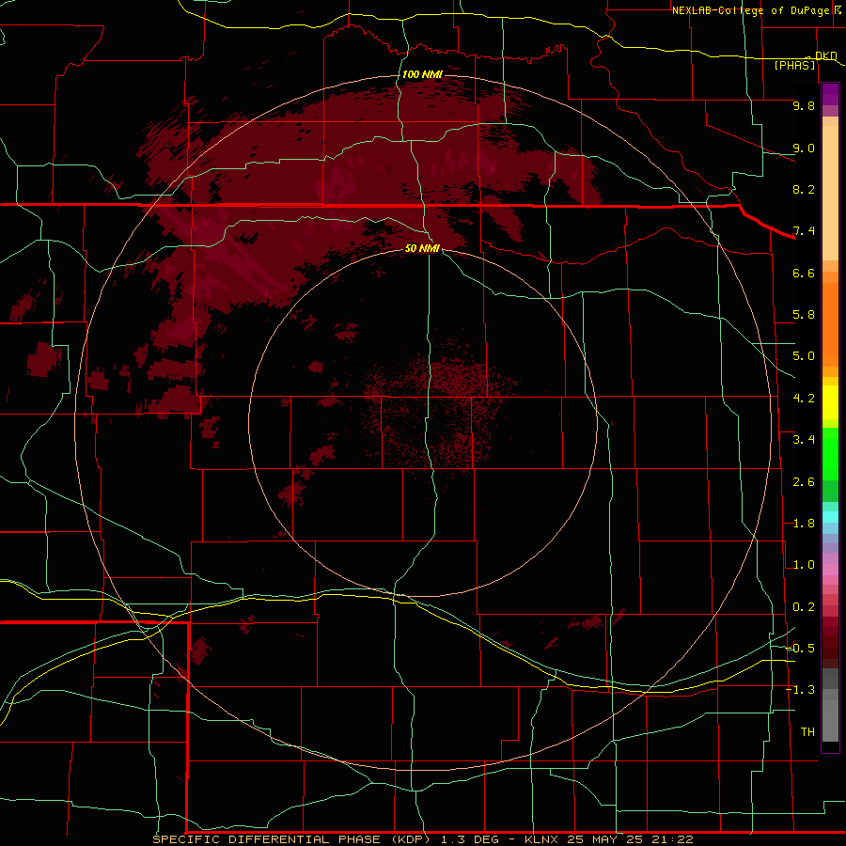The width and height of the screenshot is (846, 846).
Task: Click the 100 NMI range ring label
Action: pos(422,74)
